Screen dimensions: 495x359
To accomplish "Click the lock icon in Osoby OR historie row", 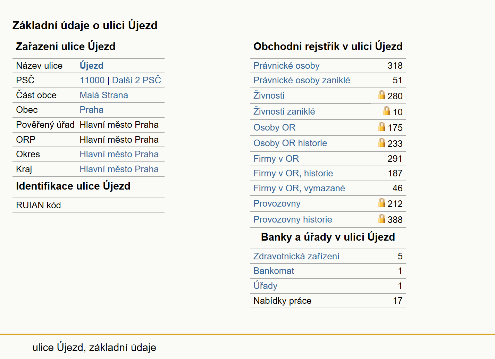I will pyautogui.click(x=382, y=142).
